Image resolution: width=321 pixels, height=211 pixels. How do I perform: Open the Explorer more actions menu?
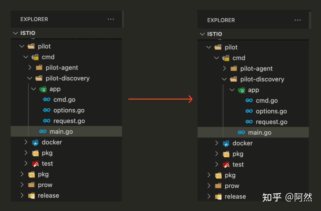coord(111,19)
